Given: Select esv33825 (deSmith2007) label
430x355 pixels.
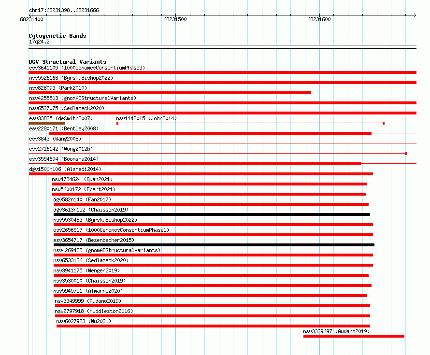Looking at the screenshot, I should coord(61,118).
